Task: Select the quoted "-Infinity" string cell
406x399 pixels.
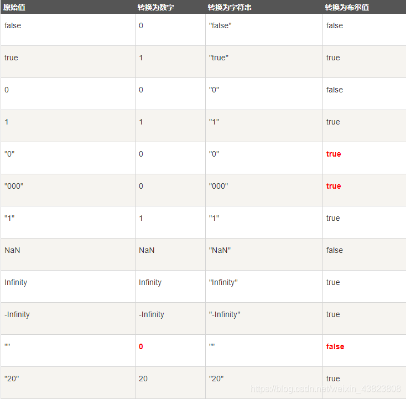Action: coord(225,314)
